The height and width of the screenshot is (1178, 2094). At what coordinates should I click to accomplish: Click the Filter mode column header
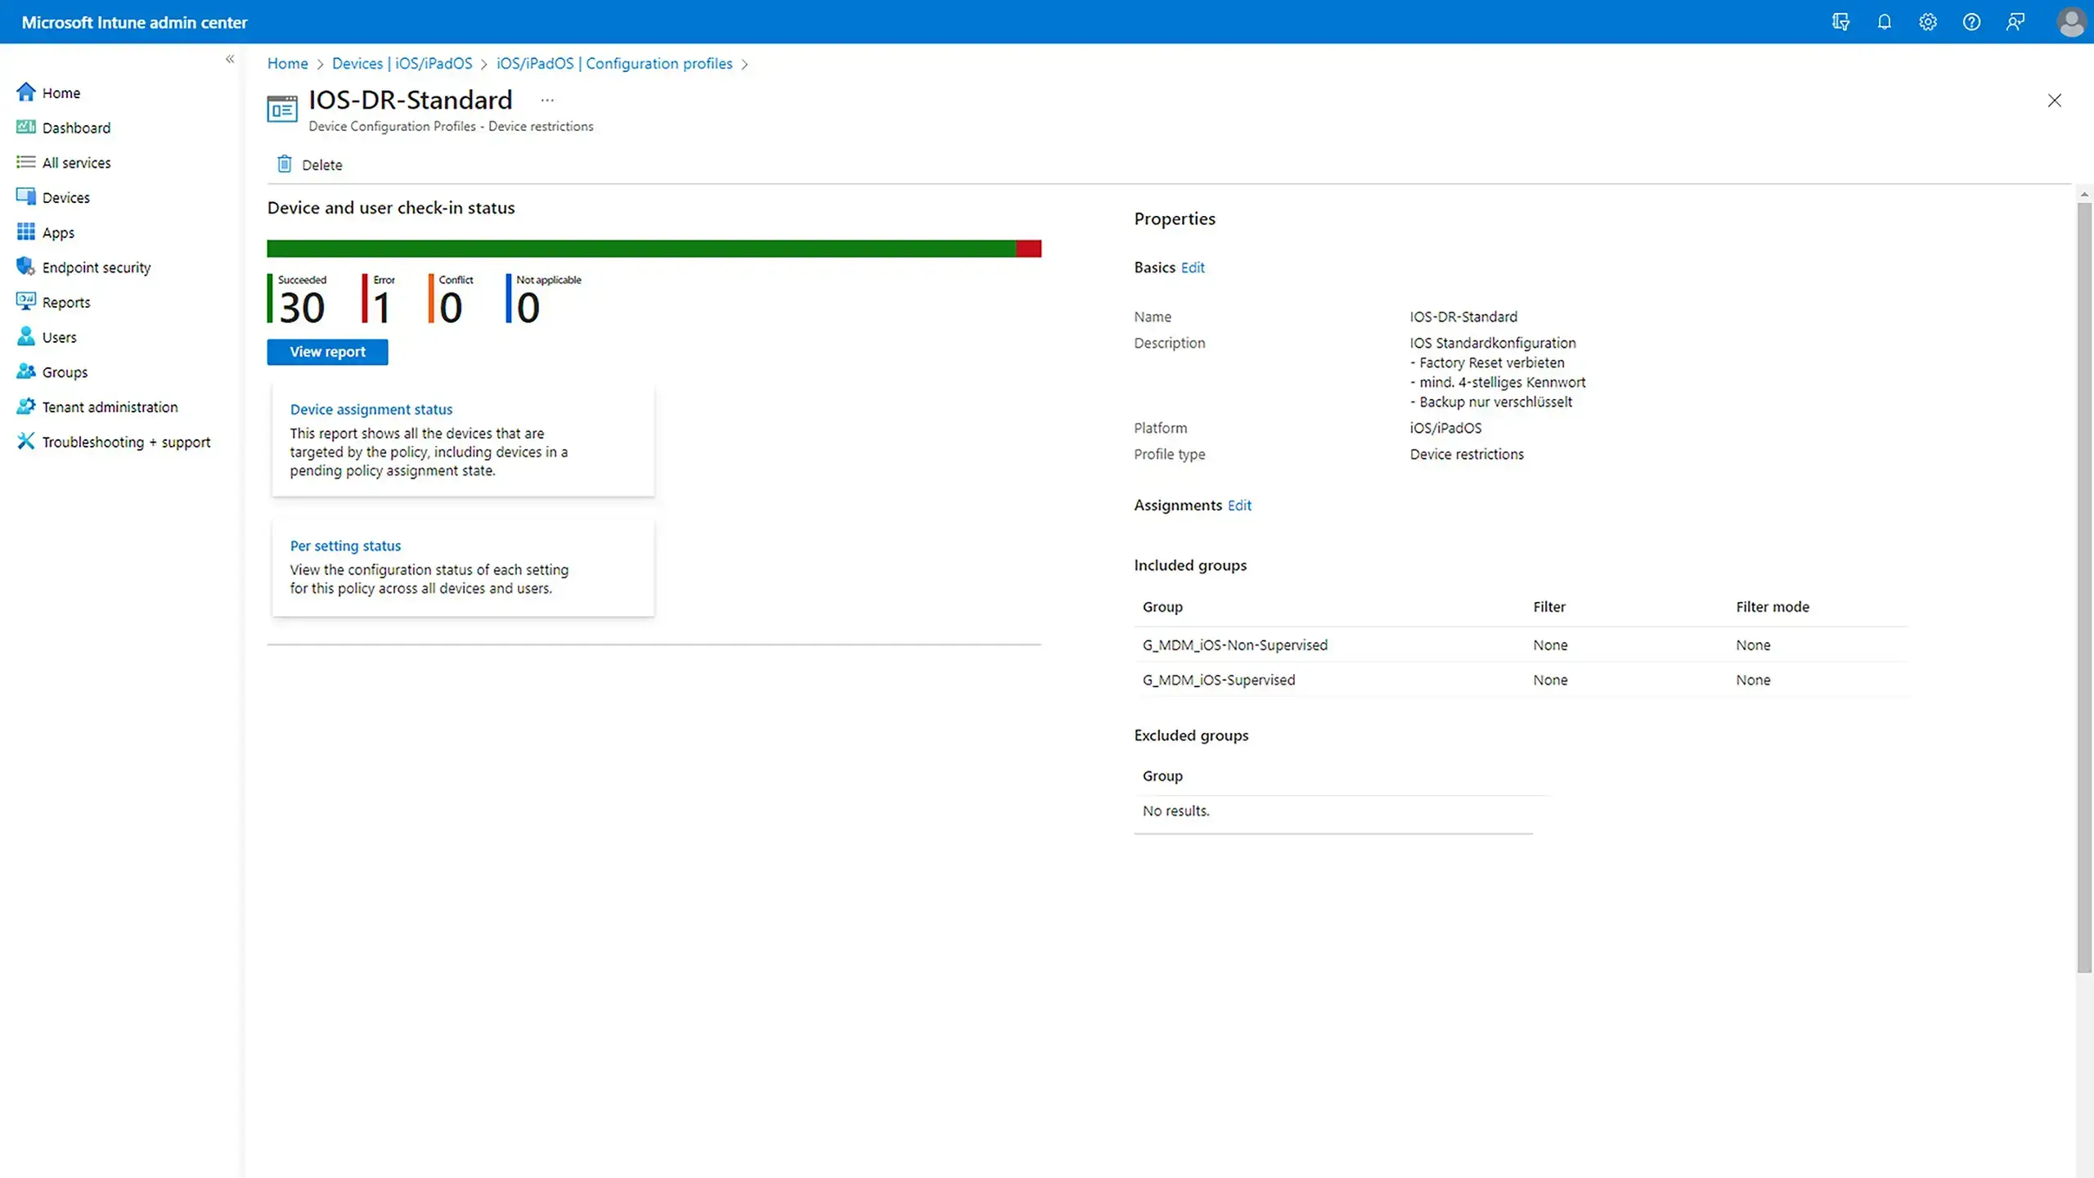(x=1773, y=607)
